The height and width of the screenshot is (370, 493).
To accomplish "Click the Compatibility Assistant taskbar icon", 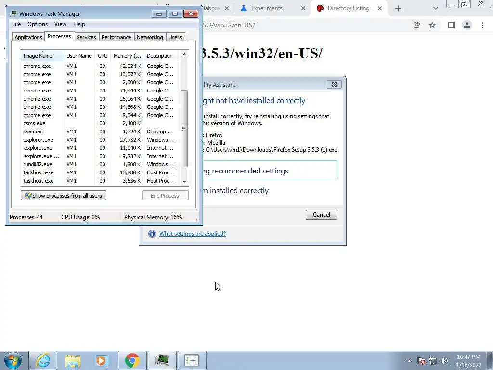I will 192,360.
